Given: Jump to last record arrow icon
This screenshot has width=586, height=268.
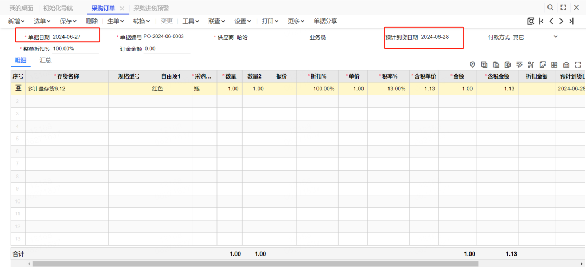Looking at the screenshot, I should click(571, 21).
